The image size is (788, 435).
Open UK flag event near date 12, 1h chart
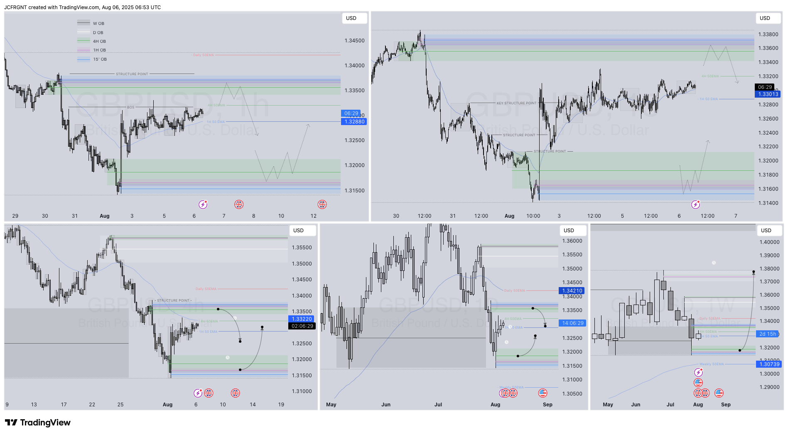pyautogui.click(x=322, y=204)
